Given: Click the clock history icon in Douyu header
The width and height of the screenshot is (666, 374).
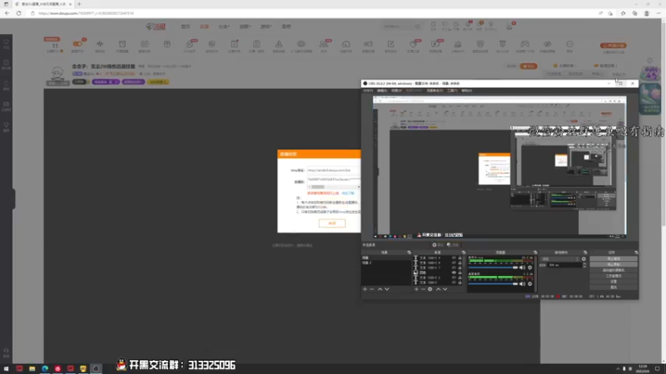Looking at the screenshot, I should click(x=433, y=25).
